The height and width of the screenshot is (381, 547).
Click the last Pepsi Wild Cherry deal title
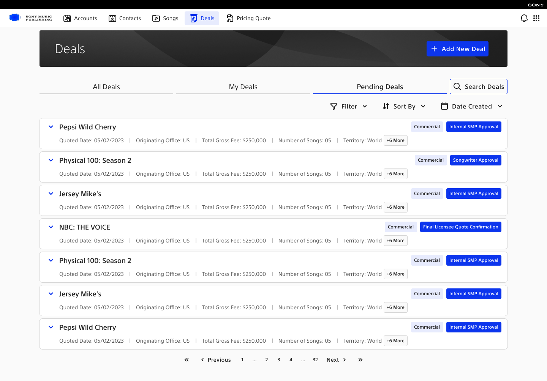click(88, 327)
